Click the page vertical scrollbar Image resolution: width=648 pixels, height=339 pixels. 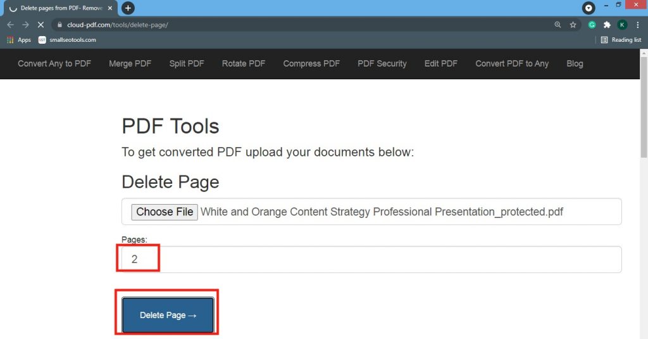pos(644,108)
